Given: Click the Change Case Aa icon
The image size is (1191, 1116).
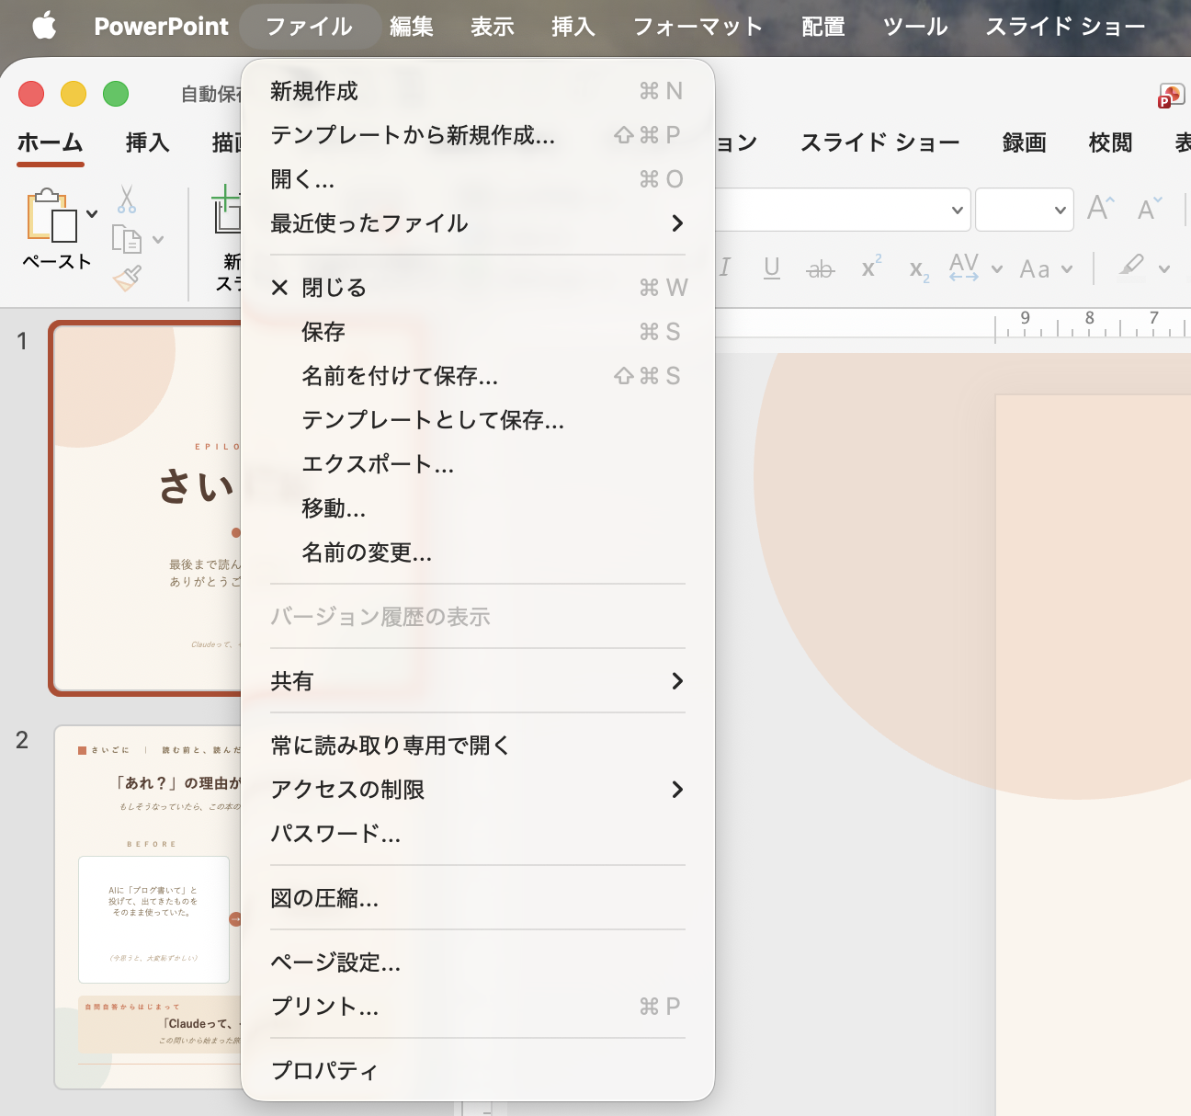Looking at the screenshot, I should [x=1035, y=269].
